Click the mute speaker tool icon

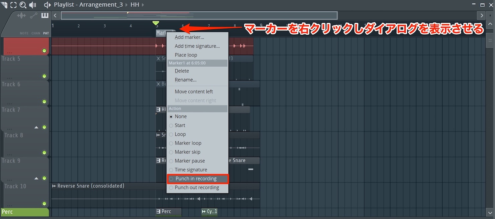[47, 5]
